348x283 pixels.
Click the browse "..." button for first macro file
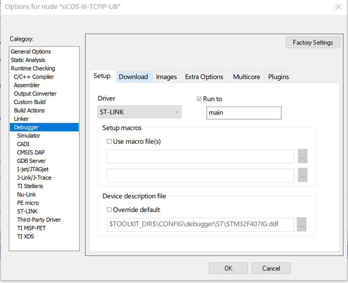pos(302,156)
